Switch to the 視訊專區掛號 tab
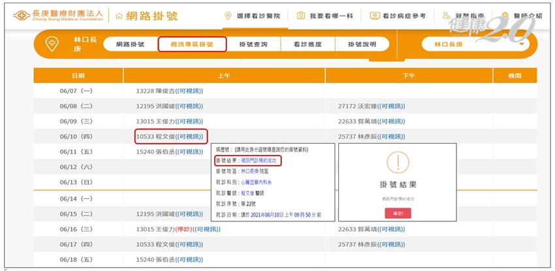Image resolution: width=555 pixels, height=271 pixels. point(192,44)
